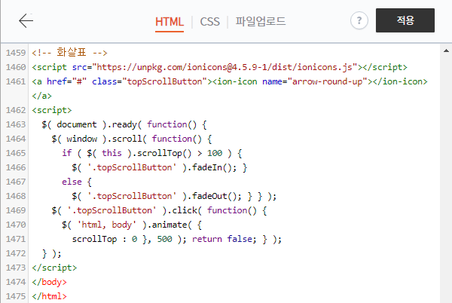Click the scrollbar up arrow

(x=446, y=50)
